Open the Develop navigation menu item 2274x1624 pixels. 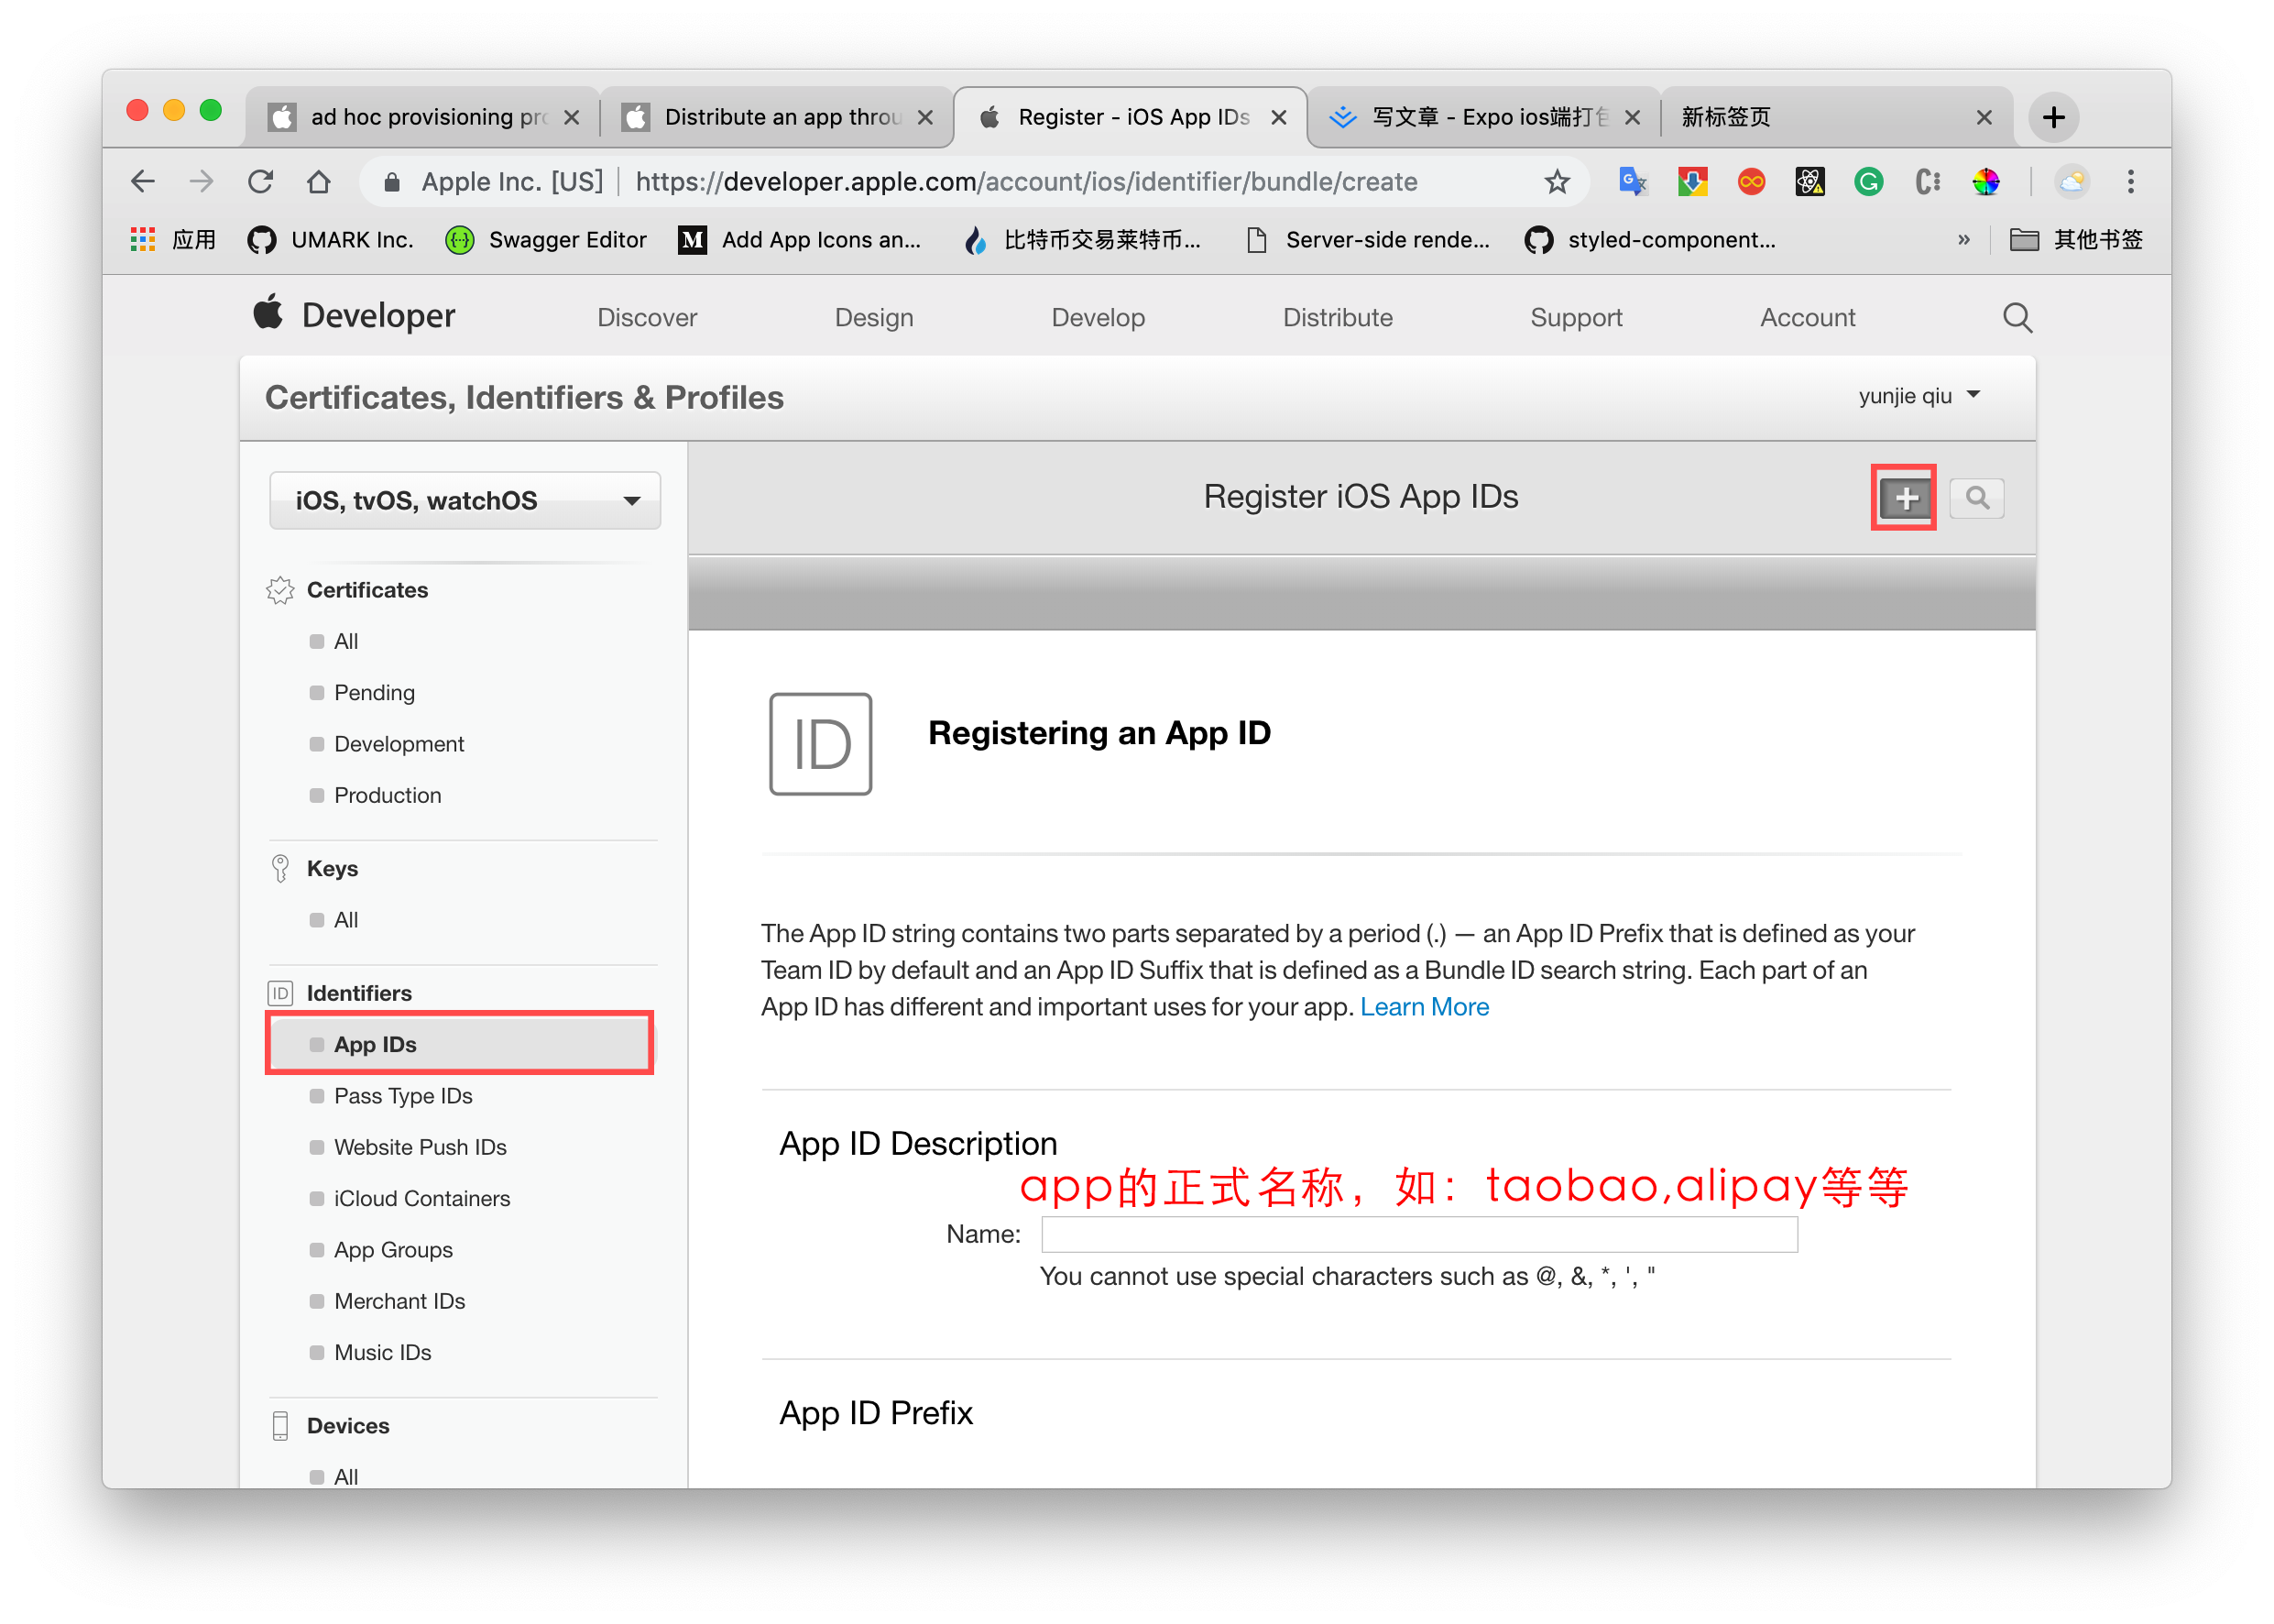1098,318
